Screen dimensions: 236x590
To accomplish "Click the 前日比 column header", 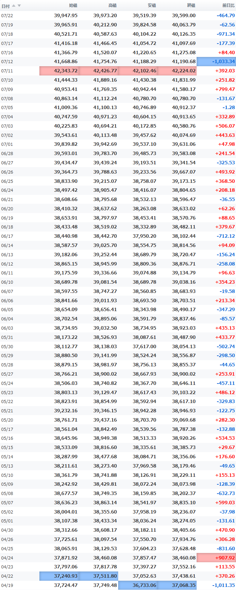I will [x=228, y=5].
